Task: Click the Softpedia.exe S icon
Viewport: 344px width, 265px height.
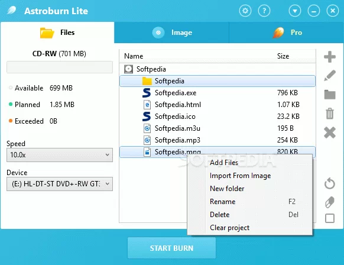Action: [x=147, y=93]
